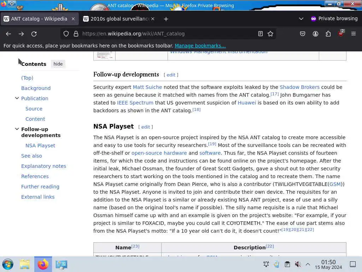Go to Background section in contents
362x272 pixels.
click(36, 88)
